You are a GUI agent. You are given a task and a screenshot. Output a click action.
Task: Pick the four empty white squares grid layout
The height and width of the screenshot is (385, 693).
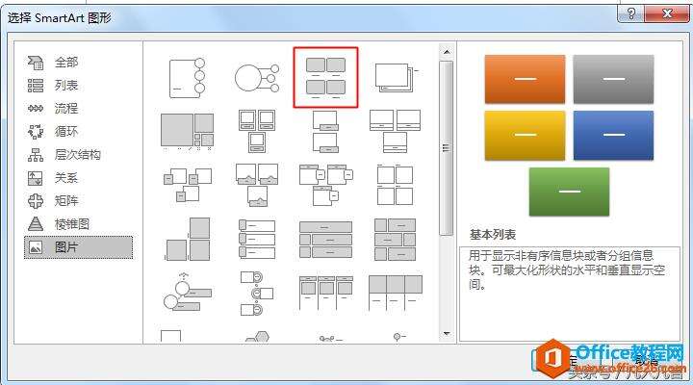(x=396, y=185)
